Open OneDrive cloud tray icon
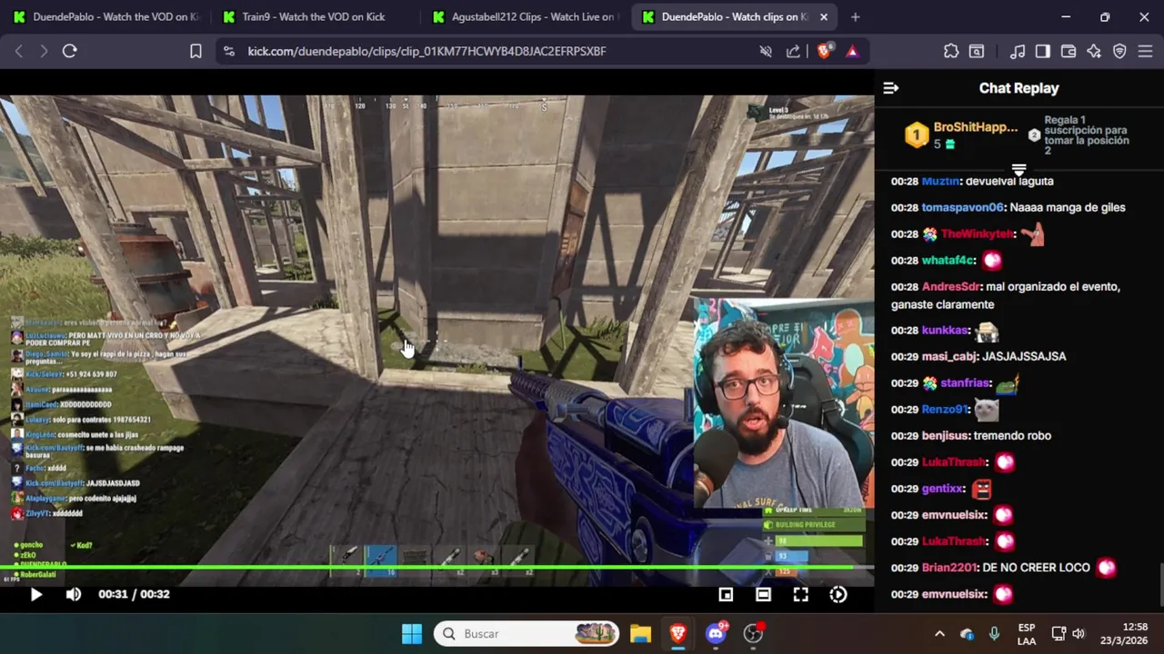 pos(967,633)
